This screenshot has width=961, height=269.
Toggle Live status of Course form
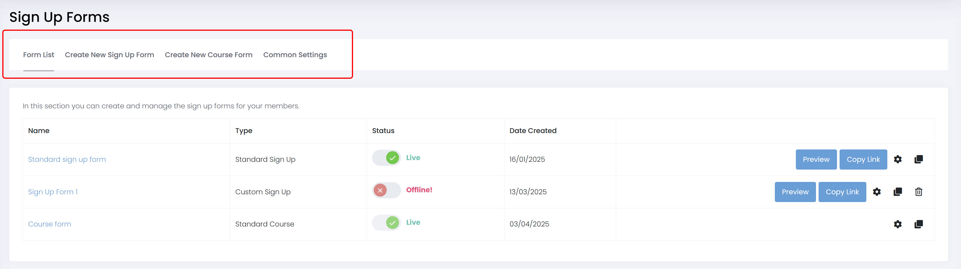tap(386, 223)
